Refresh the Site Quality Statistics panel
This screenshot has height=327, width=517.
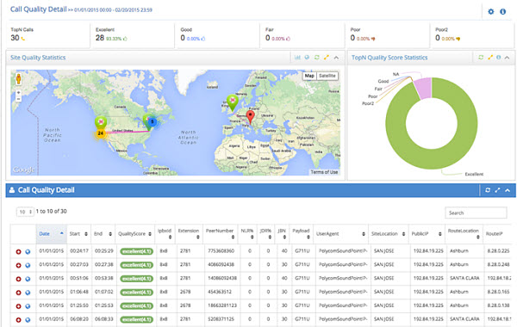(316, 58)
